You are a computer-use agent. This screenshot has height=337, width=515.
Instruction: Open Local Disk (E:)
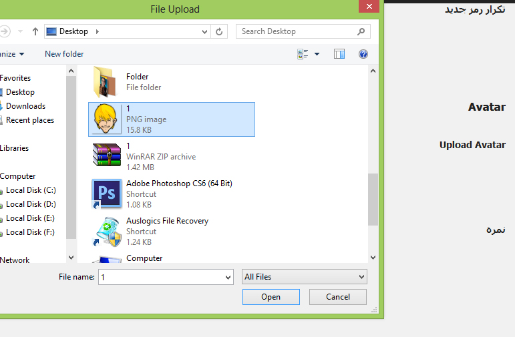tap(30, 218)
